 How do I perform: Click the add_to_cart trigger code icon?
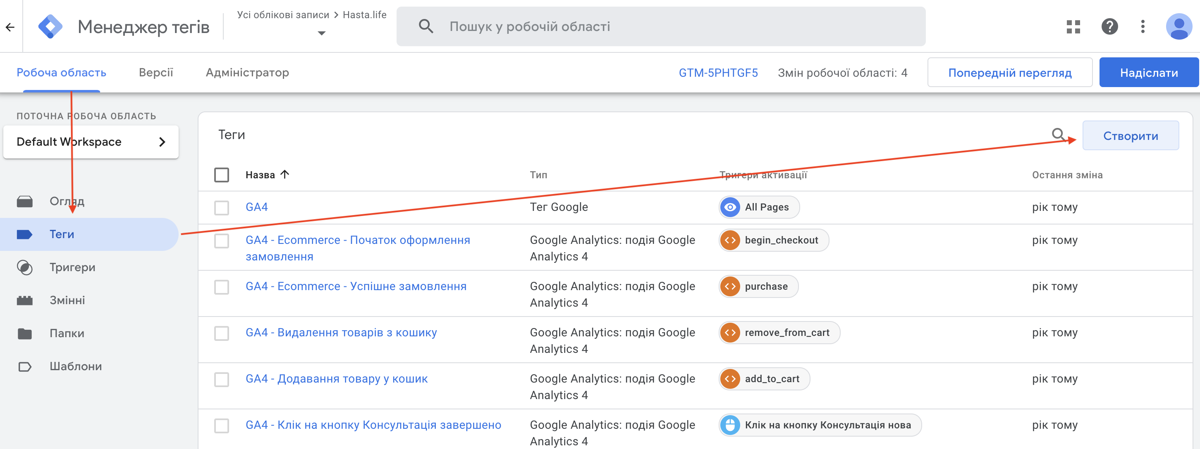click(730, 379)
